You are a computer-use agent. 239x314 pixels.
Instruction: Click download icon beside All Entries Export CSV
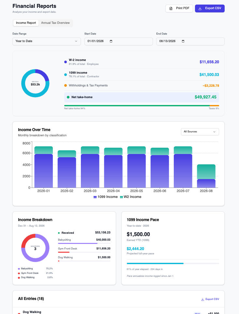(x=202, y=299)
